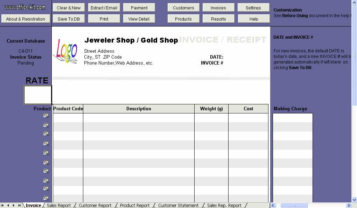
Task: Click the Street Address text
Action: tap(99, 51)
